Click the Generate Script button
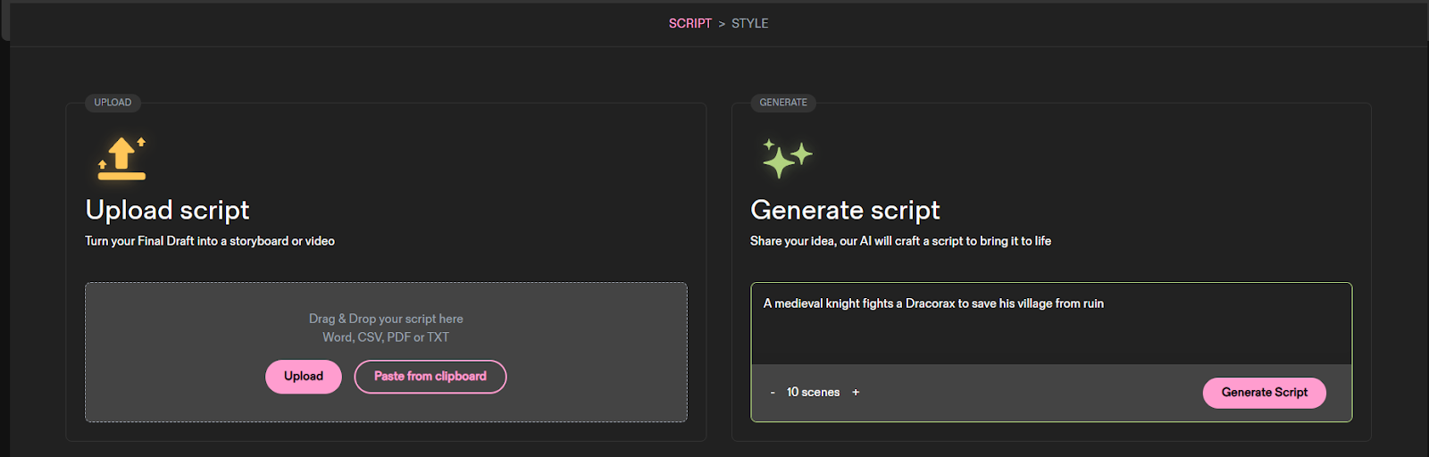 click(1265, 393)
